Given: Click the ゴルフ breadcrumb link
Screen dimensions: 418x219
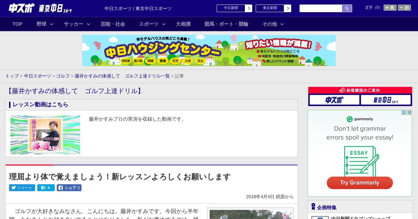Looking at the screenshot, I should tap(63, 76).
